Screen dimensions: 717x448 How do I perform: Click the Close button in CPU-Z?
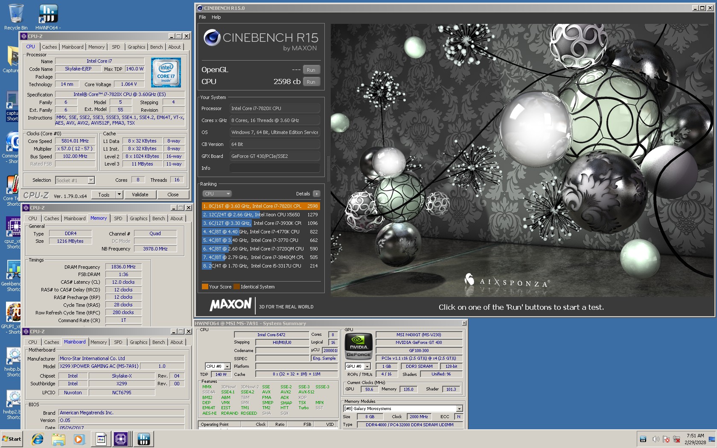173,195
